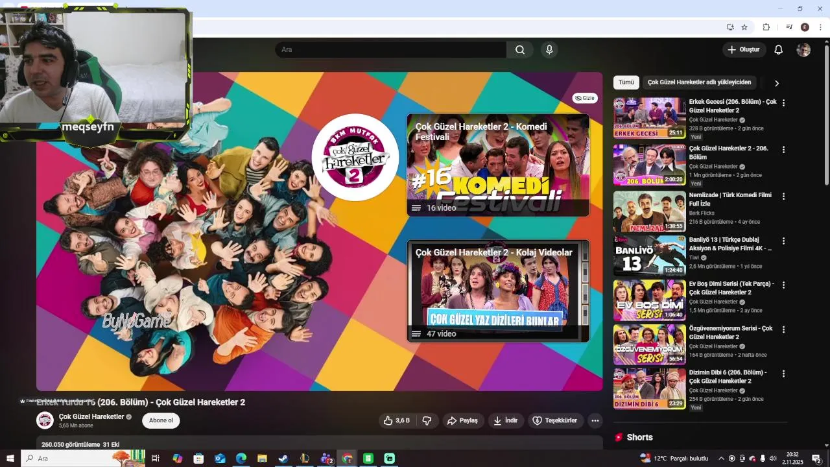Screen dimensions: 830x467
Task: Open Erkek Gecesi (206. Bölüm) thumbnail
Action: pyautogui.click(x=649, y=118)
